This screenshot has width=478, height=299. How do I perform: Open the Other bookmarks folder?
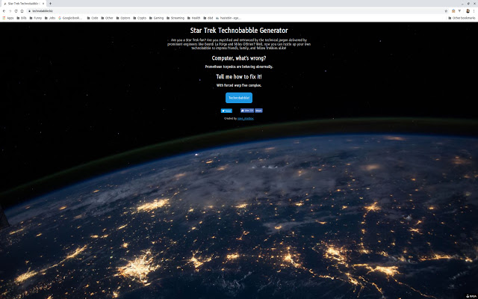point(462,18)
